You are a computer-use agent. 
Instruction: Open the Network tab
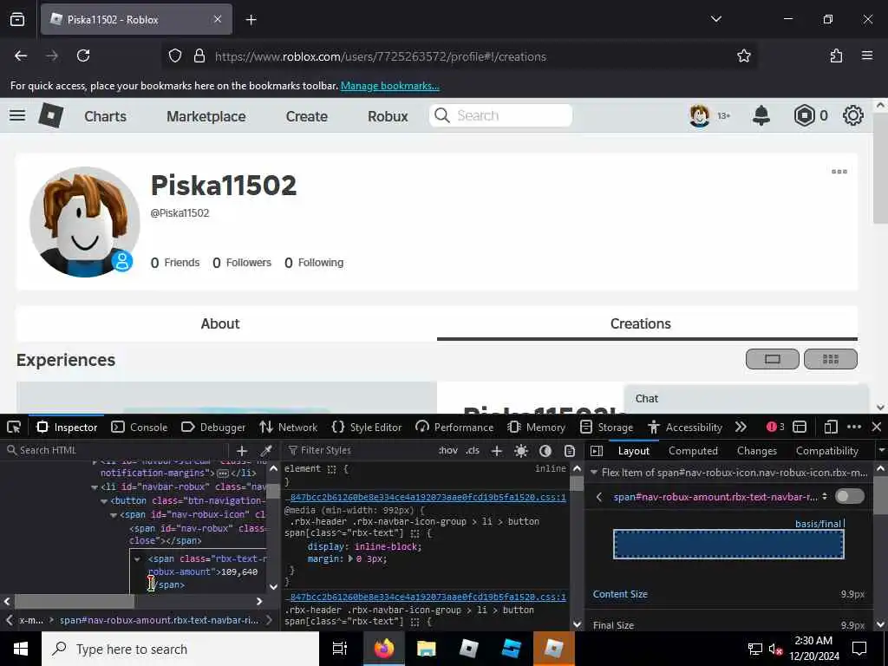click(288, 427)
